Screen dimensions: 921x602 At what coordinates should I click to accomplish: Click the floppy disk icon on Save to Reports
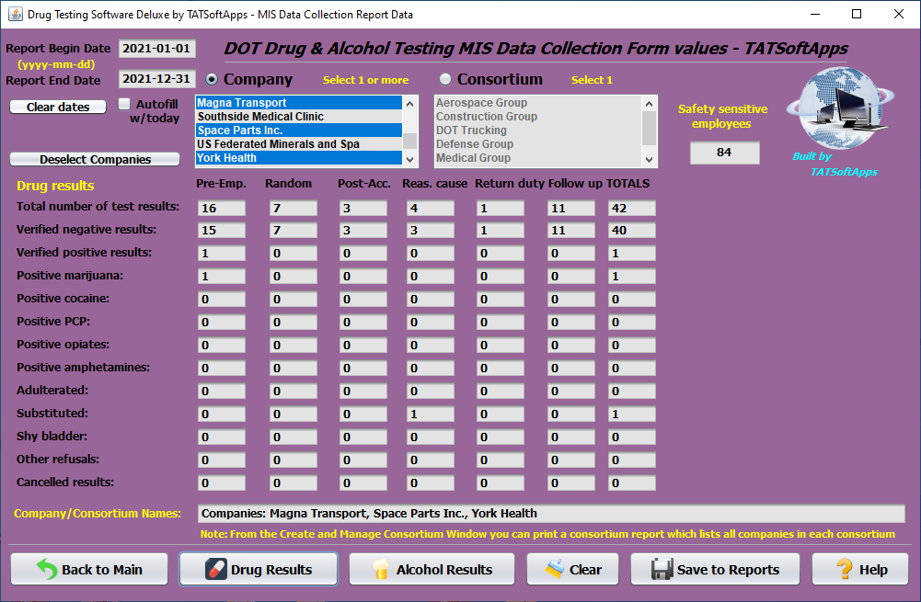click(x=662, y=569)
